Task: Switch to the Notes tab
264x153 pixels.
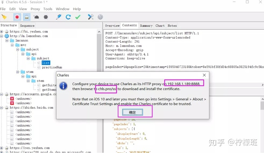Action: 172,26
